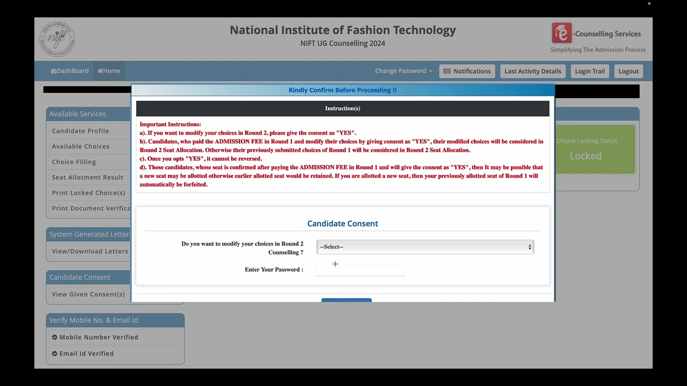Click the Notifications icon
This screenshot has height=386, width=687.
[447, 71]
